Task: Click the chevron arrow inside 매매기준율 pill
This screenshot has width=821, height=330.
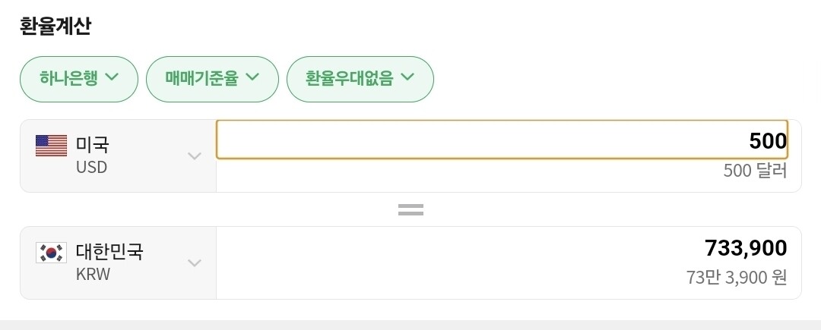Action: (x=252, y=77)
